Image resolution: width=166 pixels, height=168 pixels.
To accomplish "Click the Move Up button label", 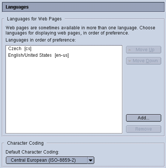I will (x=145, y=50).
